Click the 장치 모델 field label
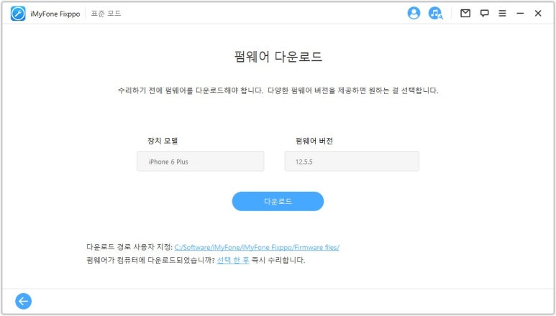Screen dimensions: 556x316 click(x=163, y=141)
